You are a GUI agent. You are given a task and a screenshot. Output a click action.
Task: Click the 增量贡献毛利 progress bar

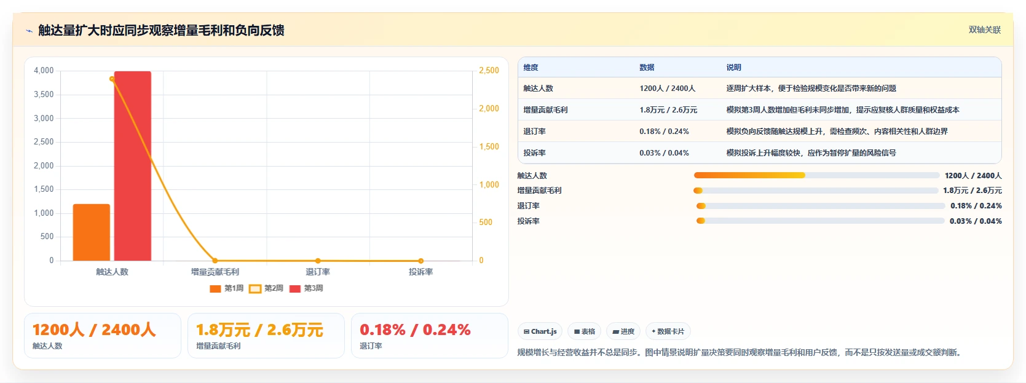[x=816, y=191]
